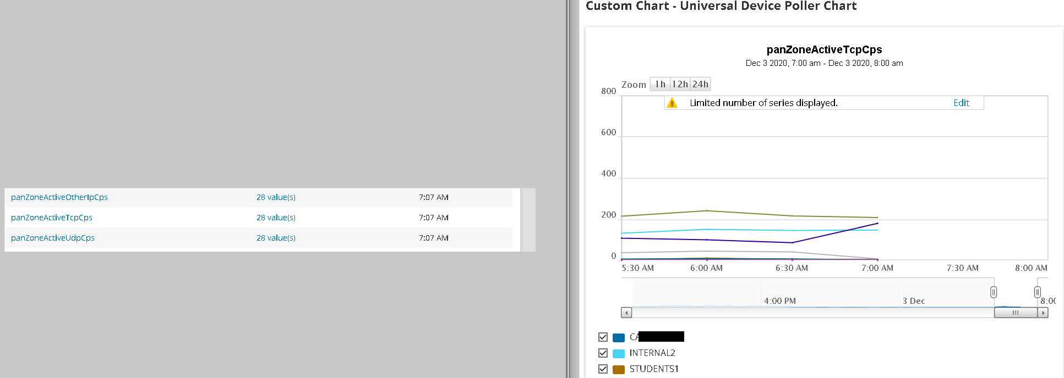
Task: Open 28 value(s) for panZoneActiveOtherIpCps
Action: pos(276,197)
